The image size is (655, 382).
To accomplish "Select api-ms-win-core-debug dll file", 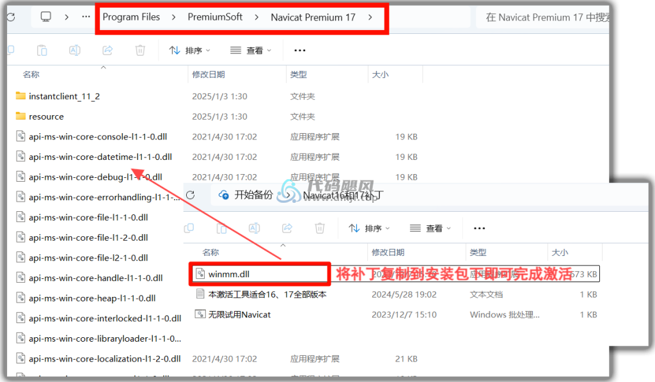I will [x=95, y=177].
